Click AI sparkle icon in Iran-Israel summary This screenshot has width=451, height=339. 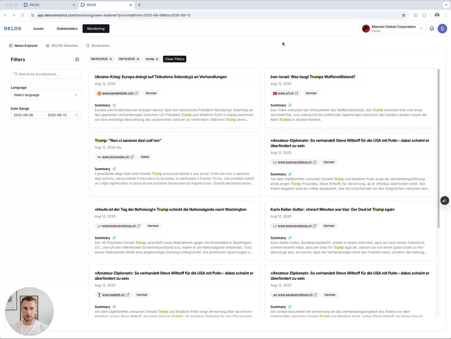[x=290, y=105]
